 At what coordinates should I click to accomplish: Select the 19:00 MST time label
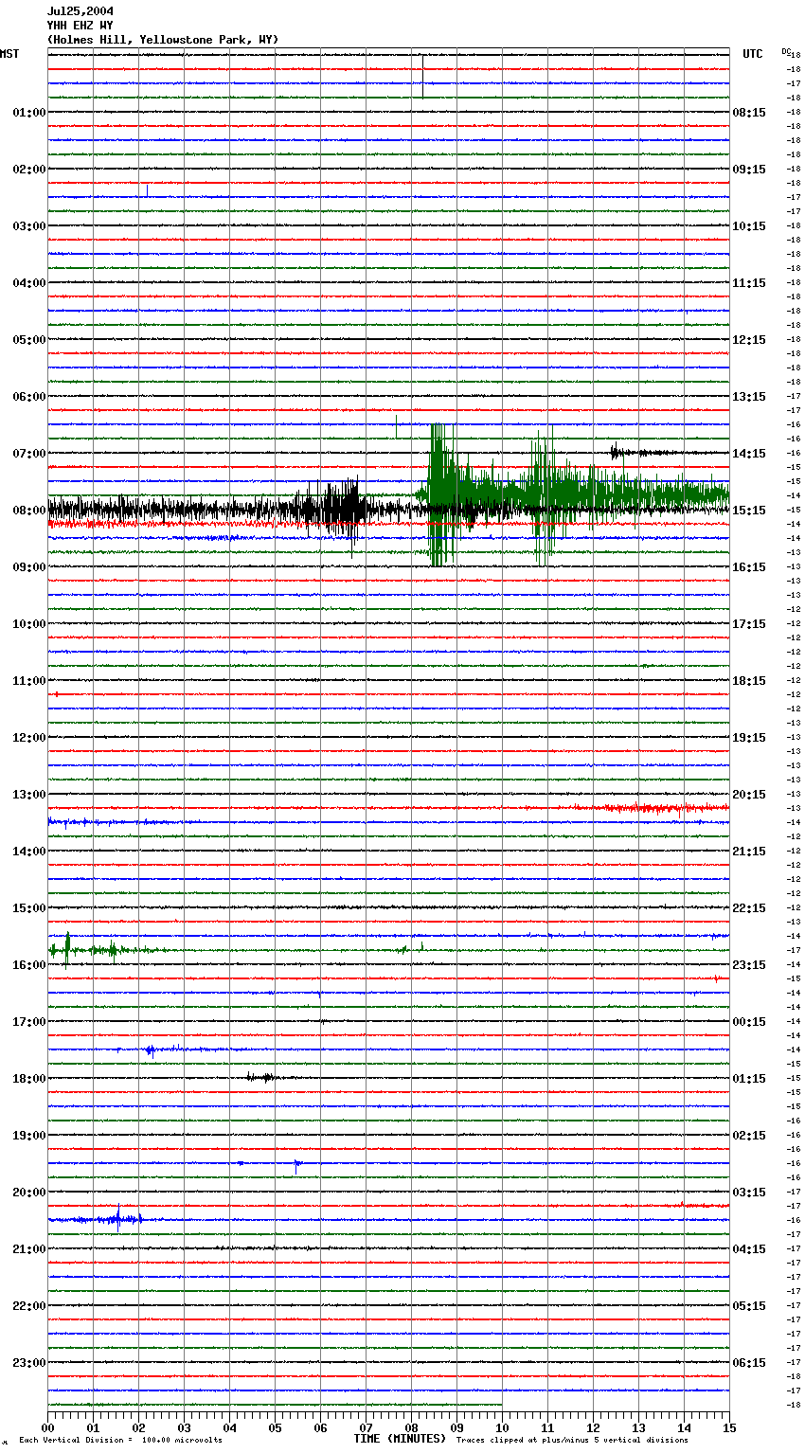29,1136
